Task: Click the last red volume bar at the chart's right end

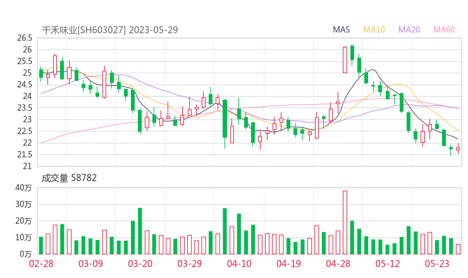Action: tap(458, 249)
